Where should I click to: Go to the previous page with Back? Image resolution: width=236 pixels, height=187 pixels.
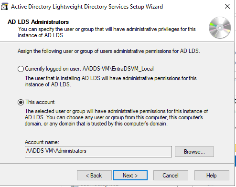(x=94, y=176)
